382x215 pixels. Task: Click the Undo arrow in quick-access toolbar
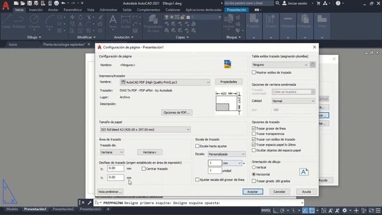[x=63, y=3]
